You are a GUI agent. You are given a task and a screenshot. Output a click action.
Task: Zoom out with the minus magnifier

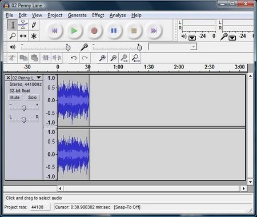(x=114, y=58)
